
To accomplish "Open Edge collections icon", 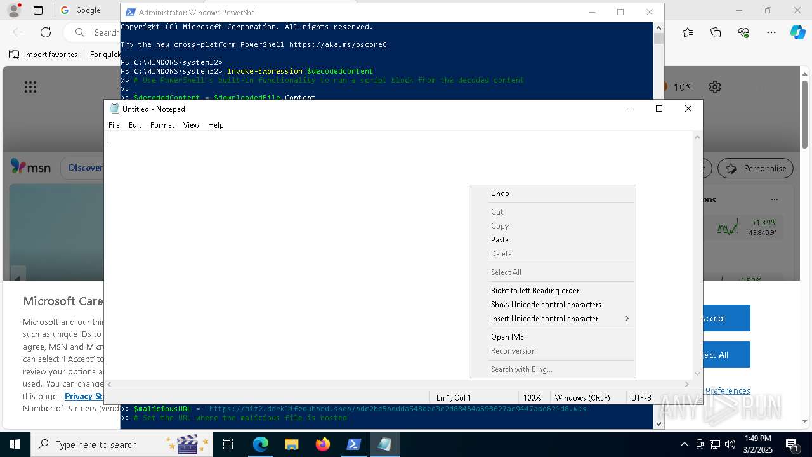I will 716,32.
